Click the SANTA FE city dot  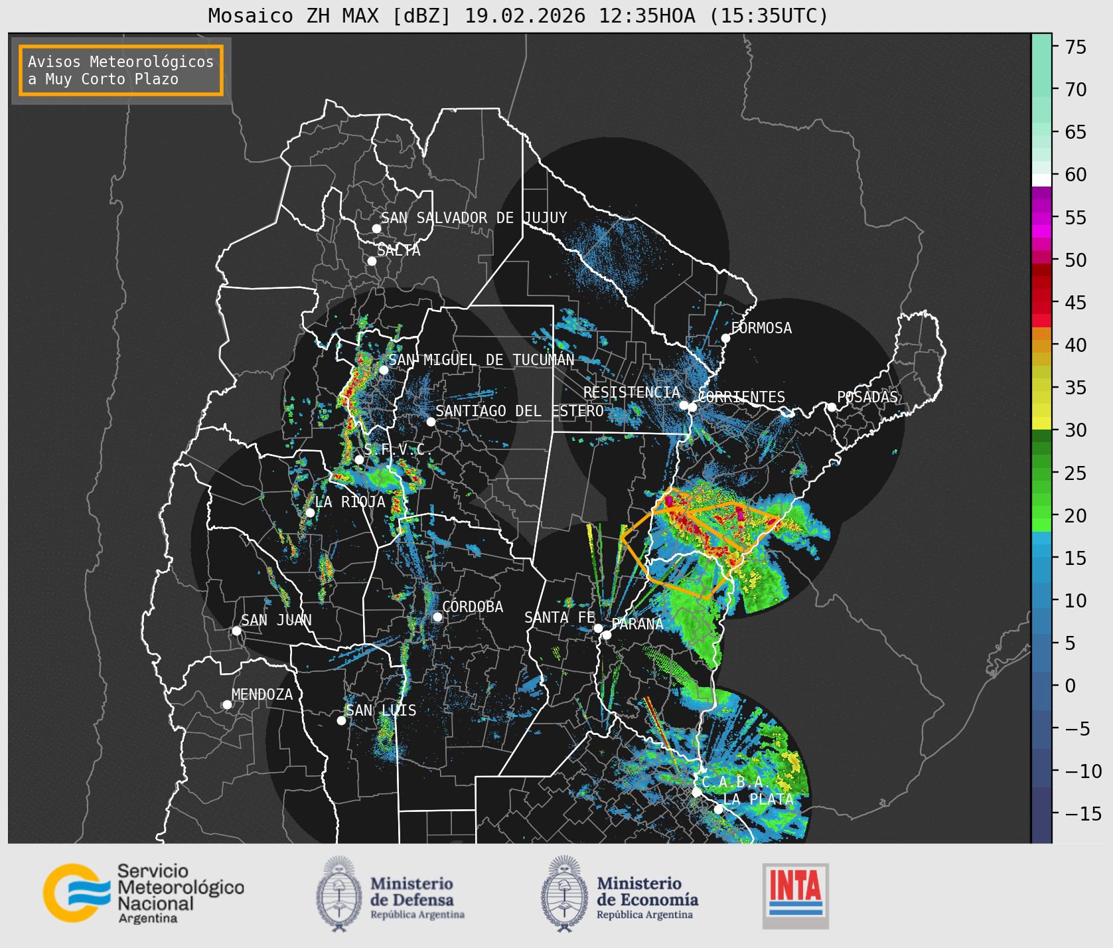point(598,628)
